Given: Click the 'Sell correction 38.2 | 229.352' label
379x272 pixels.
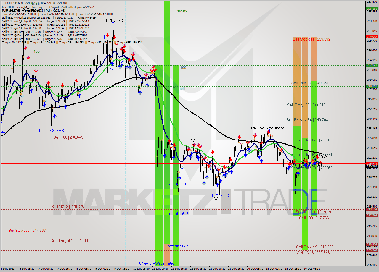Looking at the screenshot, I should coord(312,168).
